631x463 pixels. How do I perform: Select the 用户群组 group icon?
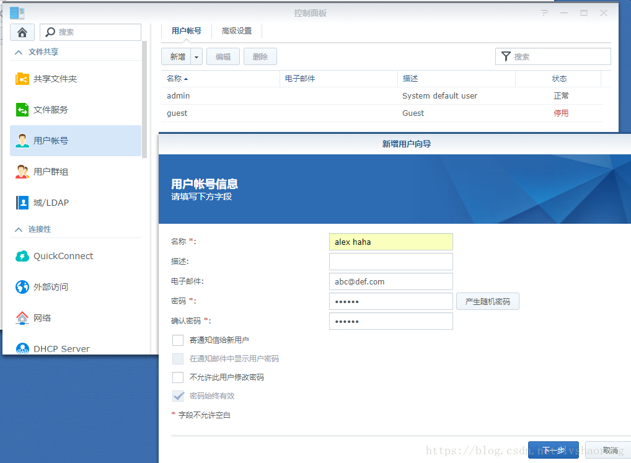point(22,172)
